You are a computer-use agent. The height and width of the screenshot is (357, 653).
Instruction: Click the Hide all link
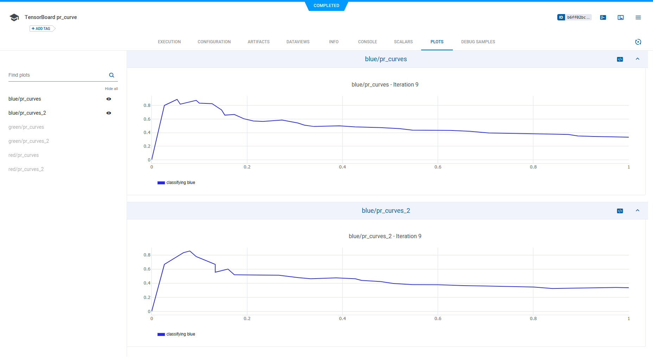point(111,89)
